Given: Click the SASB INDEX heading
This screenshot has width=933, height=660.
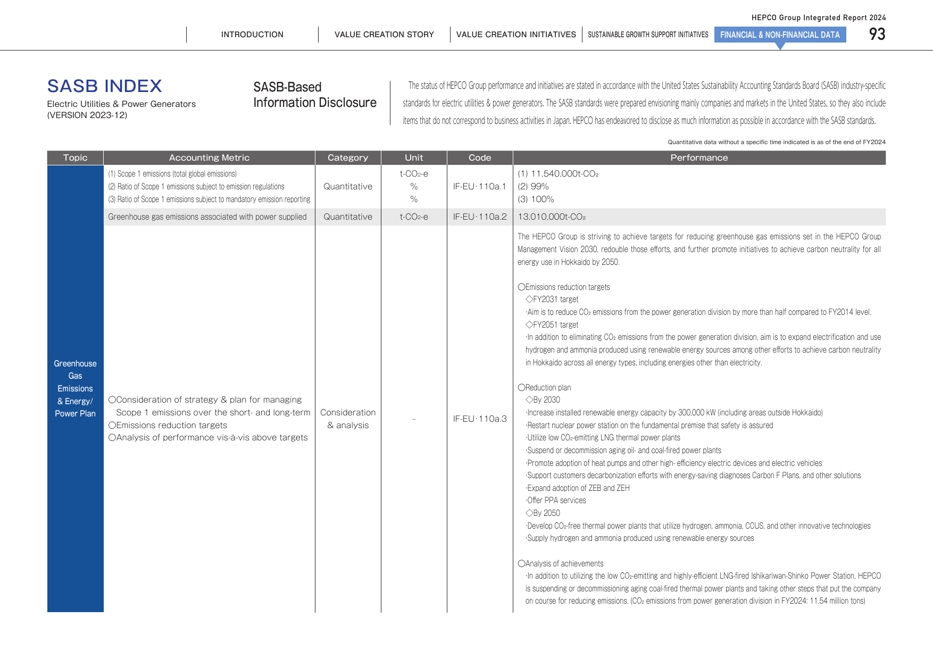Looking at the screenshot, I should tap(105, 86).
